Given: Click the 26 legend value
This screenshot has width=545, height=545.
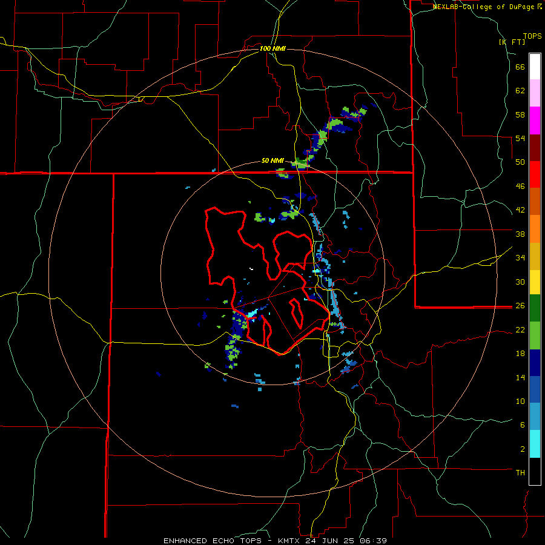Looking at the screenshot, I should [520, 306].
